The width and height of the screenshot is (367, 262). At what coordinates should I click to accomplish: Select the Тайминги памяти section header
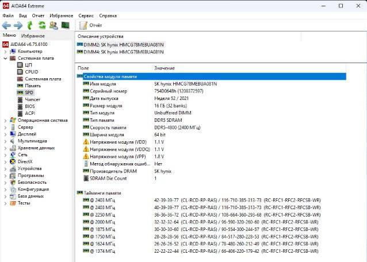coord(99,193)
